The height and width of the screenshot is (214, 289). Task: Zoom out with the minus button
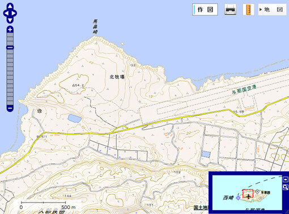(x=10, y=108)
